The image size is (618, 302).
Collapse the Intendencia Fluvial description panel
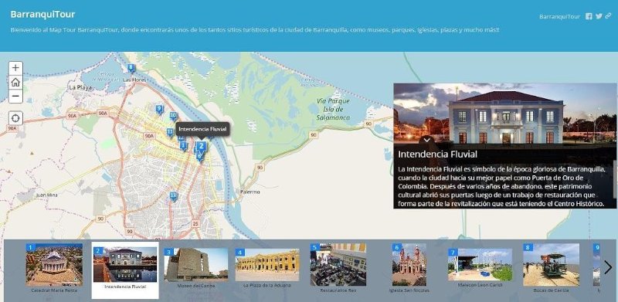coord(428,140)
